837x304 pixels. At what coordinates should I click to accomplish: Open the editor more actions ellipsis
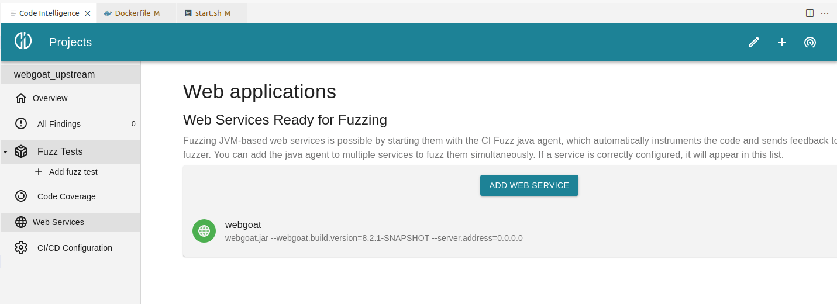pyautogui.click(x=825, y=13)
